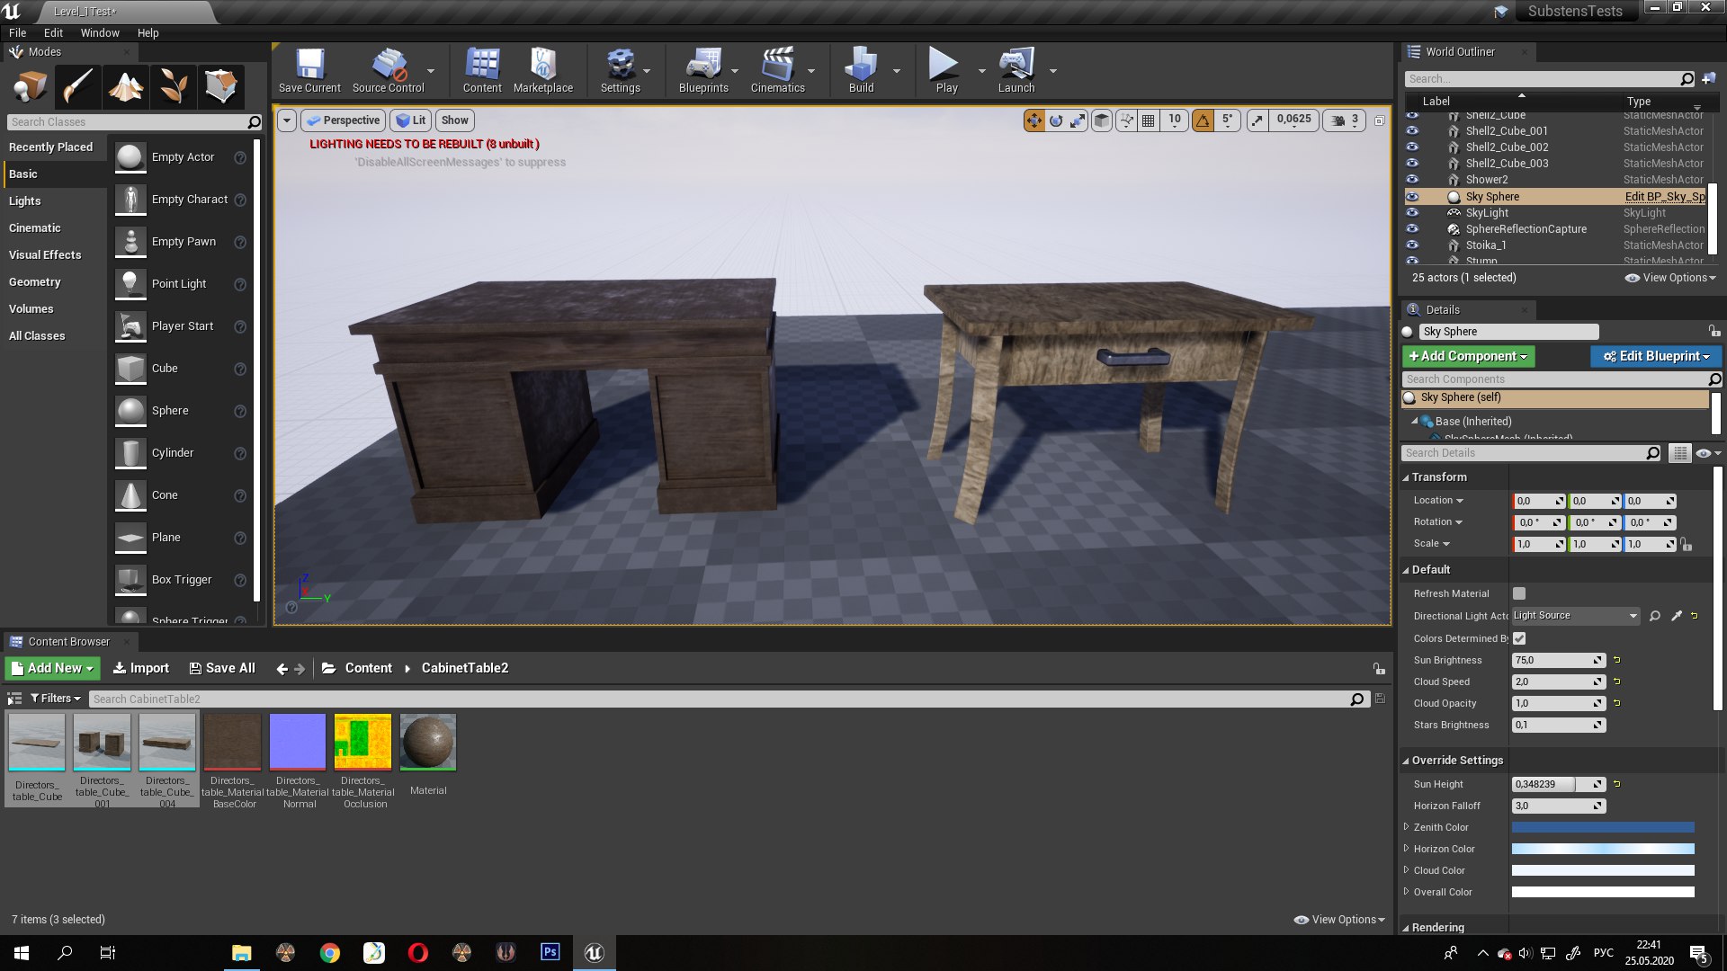
Task: Open the Help menu
Action: click(148, 32)
